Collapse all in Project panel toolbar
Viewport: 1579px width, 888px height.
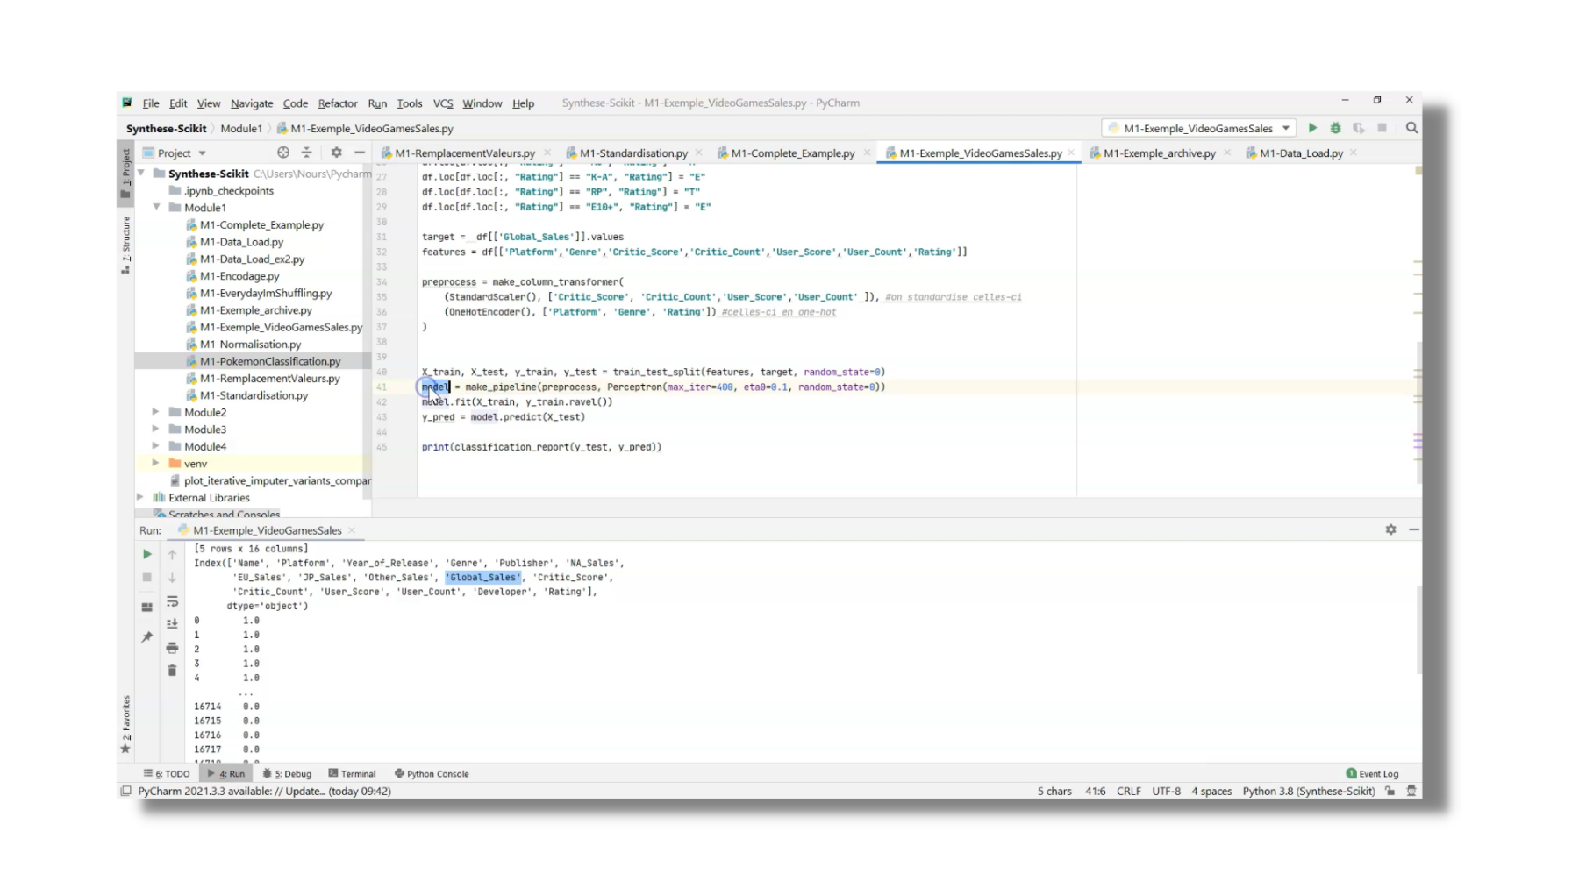[306, 153]
